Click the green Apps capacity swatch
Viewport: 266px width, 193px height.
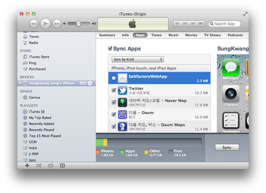(122, 152)
